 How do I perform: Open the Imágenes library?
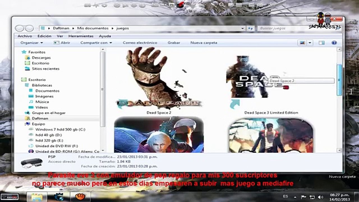44,96
